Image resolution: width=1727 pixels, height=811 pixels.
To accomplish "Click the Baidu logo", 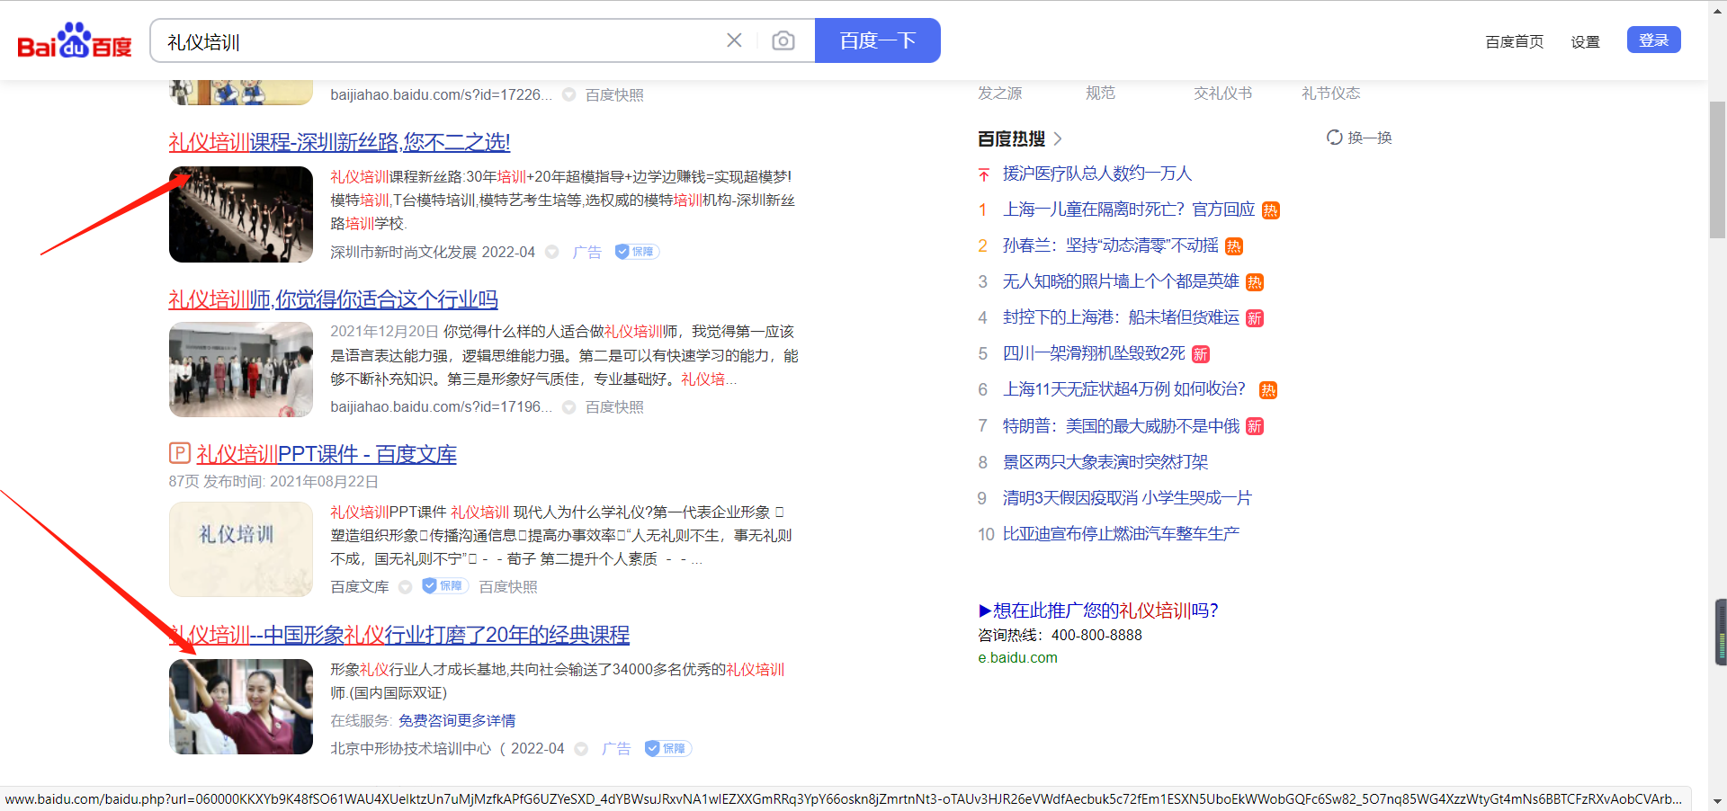I will [75, 40].
